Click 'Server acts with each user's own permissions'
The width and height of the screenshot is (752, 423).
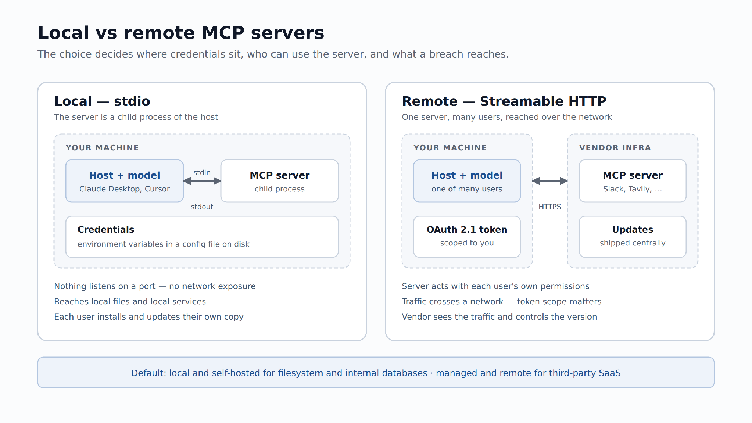pyautogui.click(x=495, y=286)
